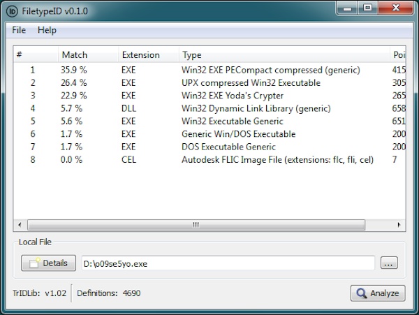The width and height of the screenshot is (419, 315).
Task: Click the horizontal scrollbar left arrow
Action: click(x=20, y=225)
